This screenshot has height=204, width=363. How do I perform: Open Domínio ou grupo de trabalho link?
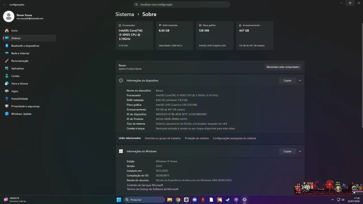(x=163, y=138)
